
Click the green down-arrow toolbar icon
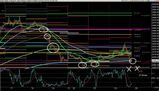click(x=126, y=1)
